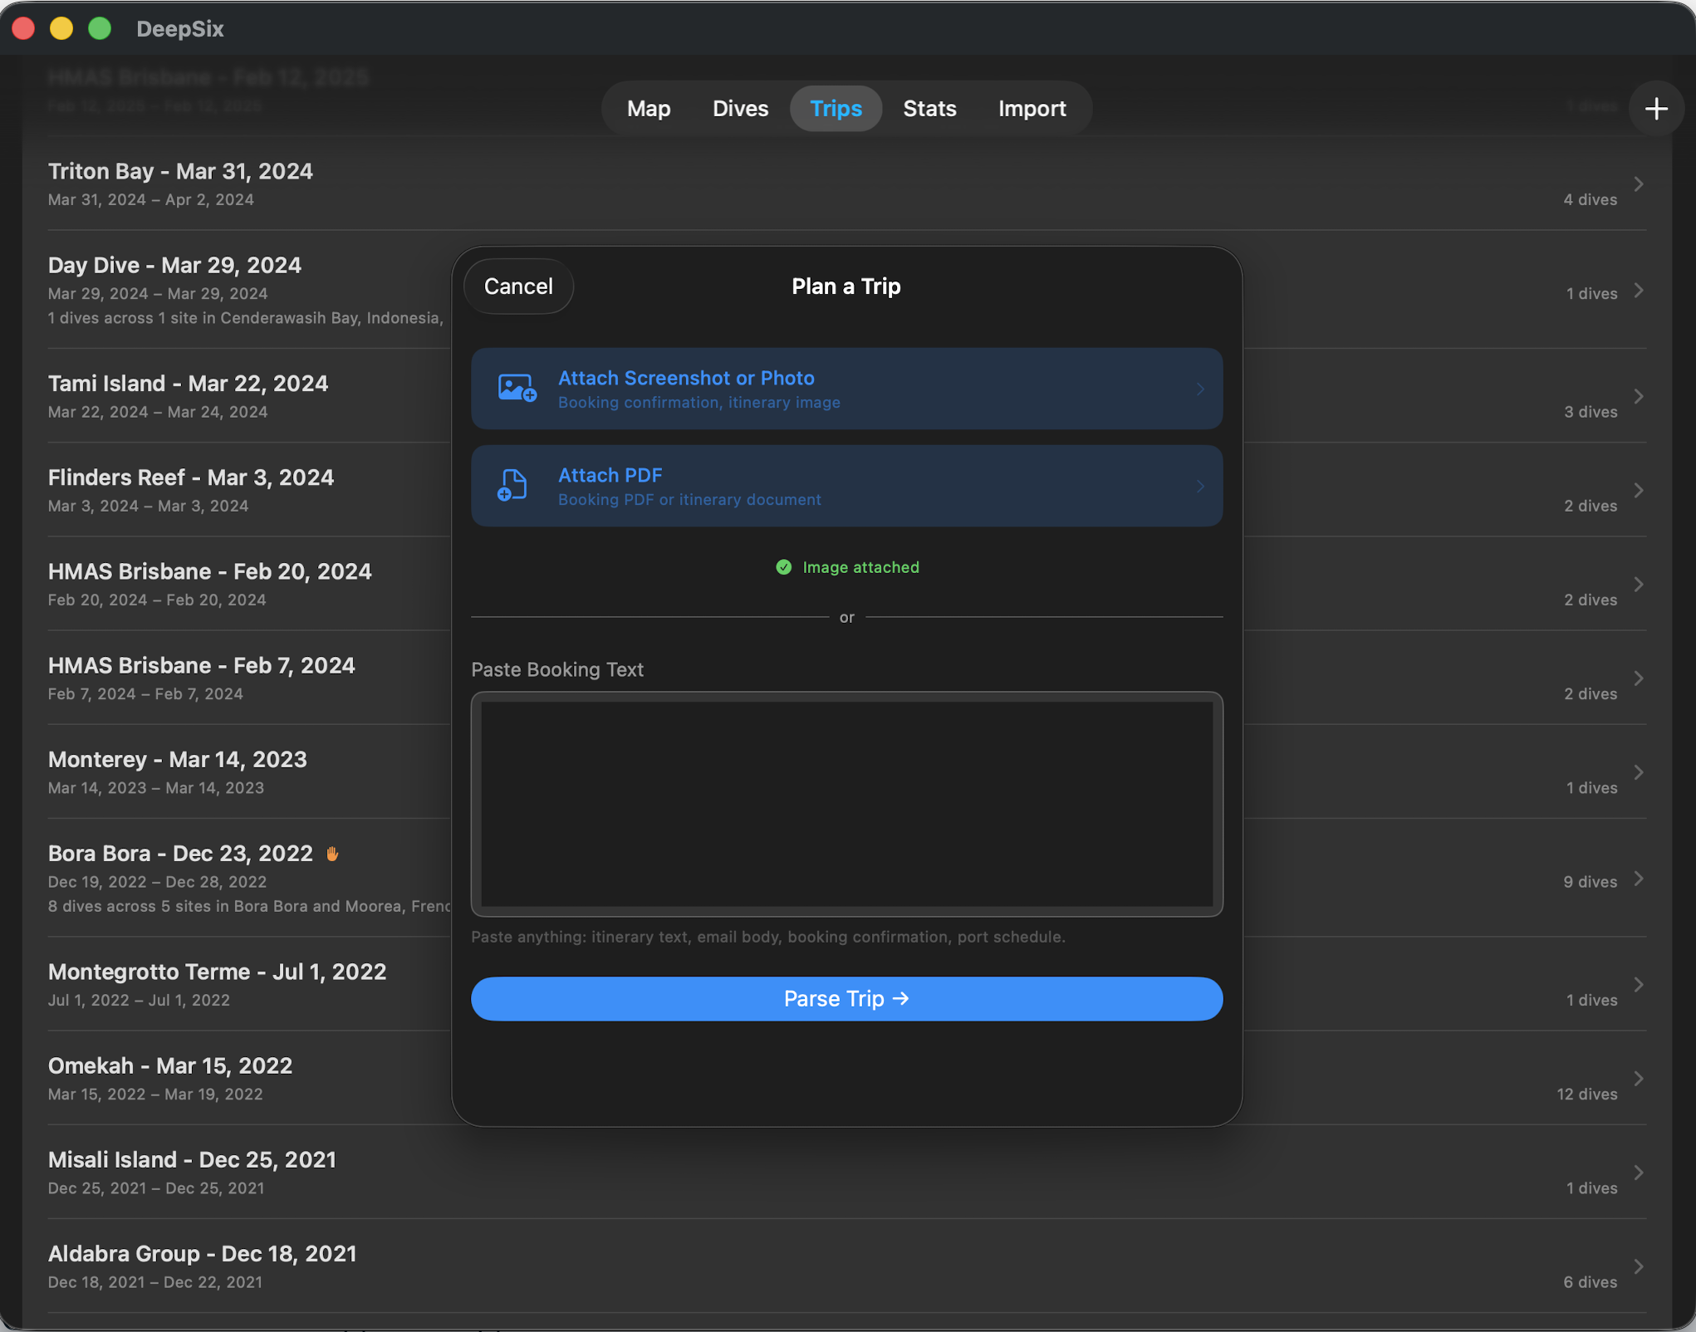Viewport: 1696px width, 1332px height.
Task: Click the Parse Trip button
Action: point(846,998)
